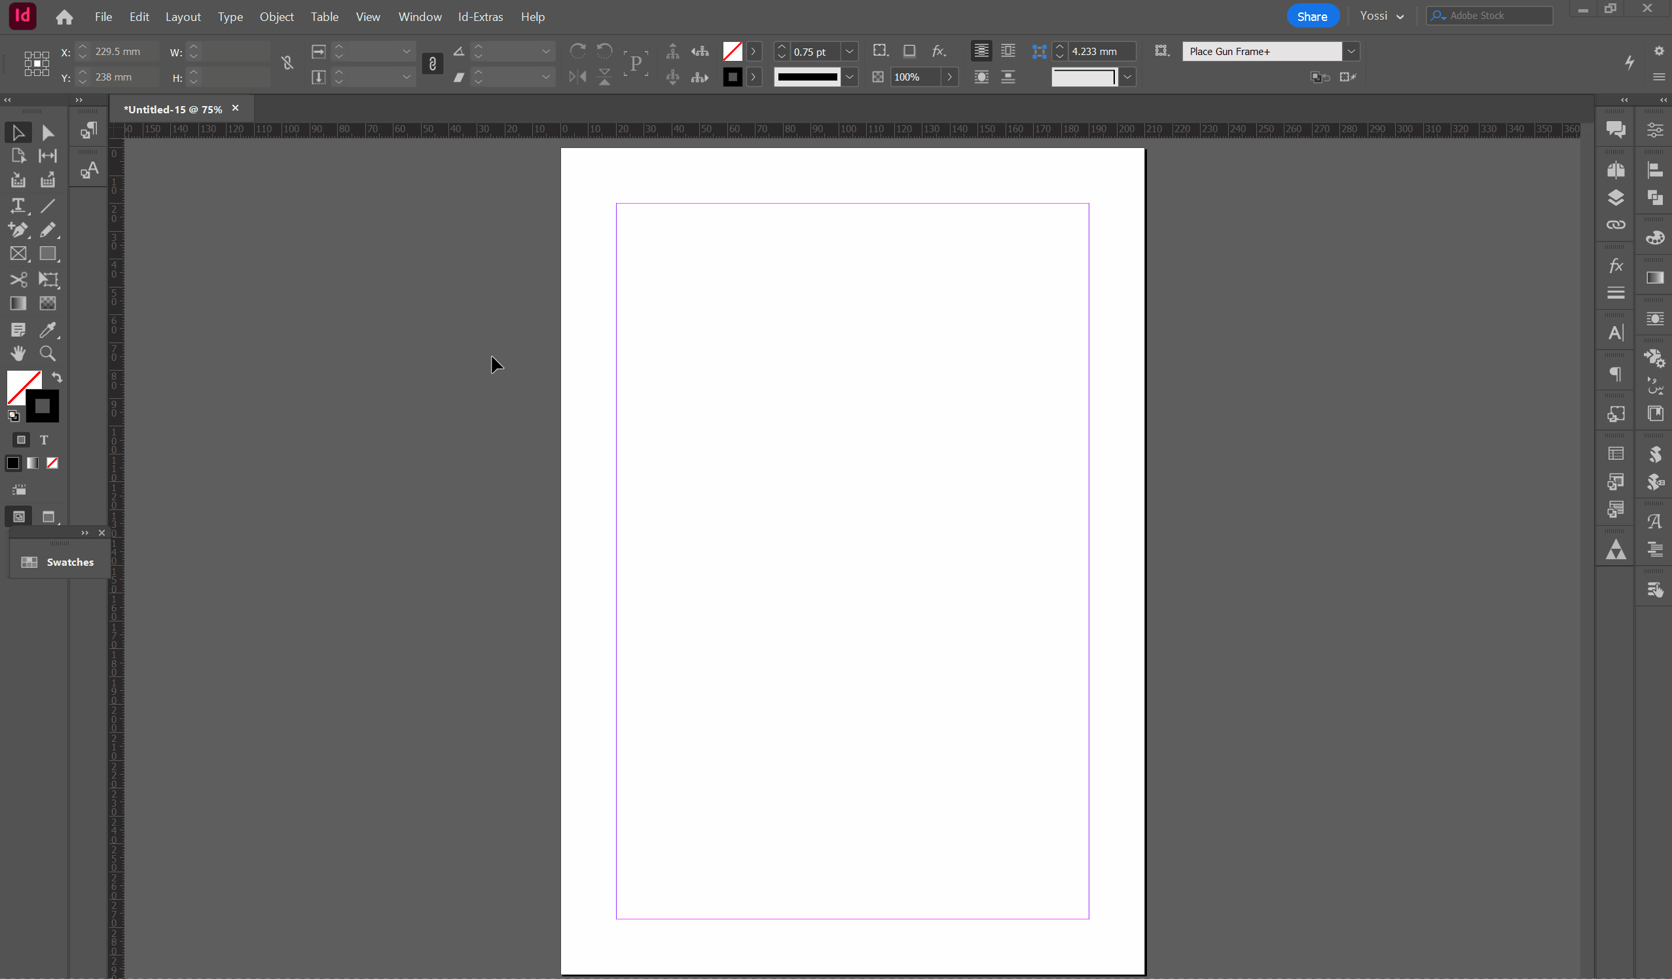
Task: Pick the Eyedropper tool
Action: click(x=48, y=330)
